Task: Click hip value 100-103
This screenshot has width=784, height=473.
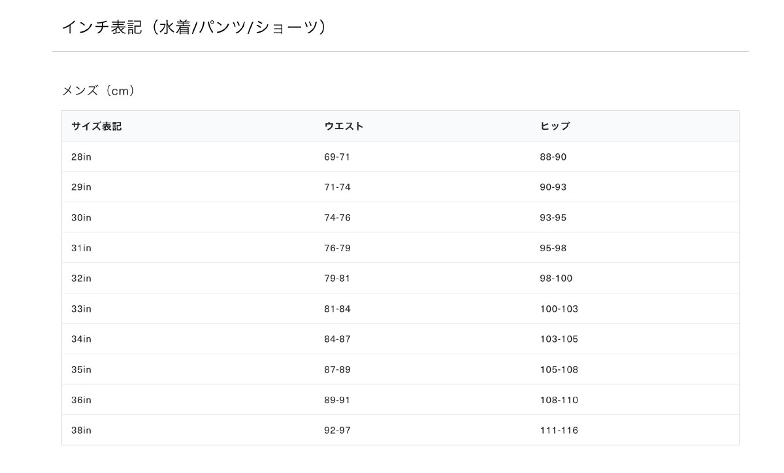Action: coord(559,309)
